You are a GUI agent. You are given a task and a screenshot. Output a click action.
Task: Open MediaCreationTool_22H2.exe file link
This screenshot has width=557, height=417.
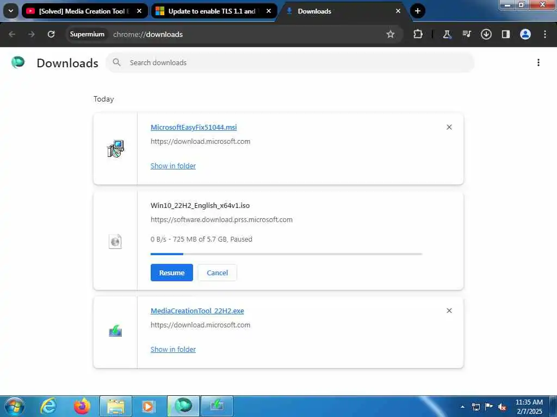(x=197, y=311)
